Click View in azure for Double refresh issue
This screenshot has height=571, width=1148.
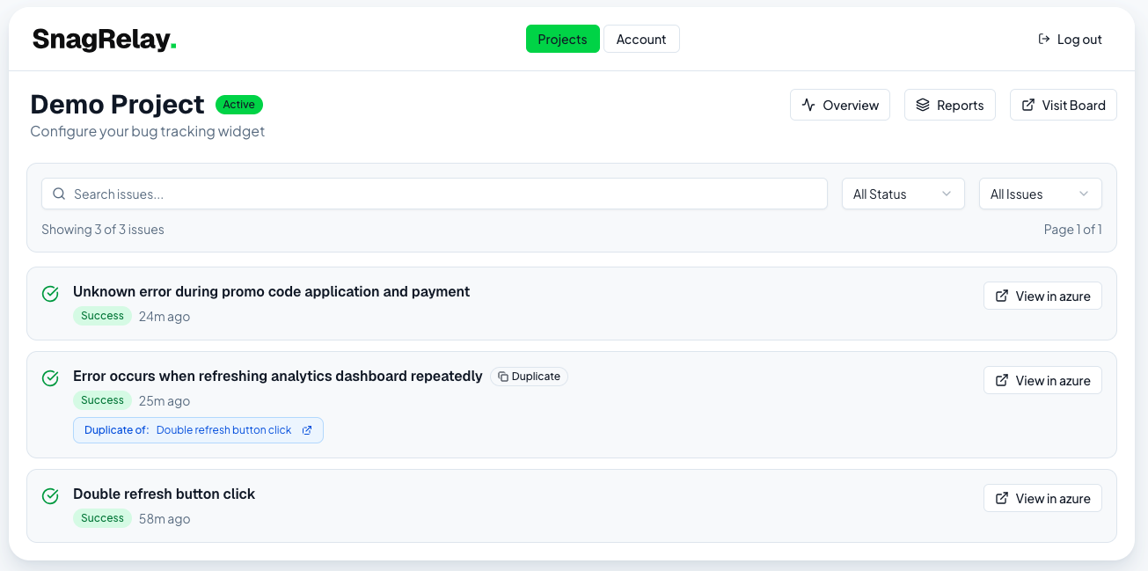point(1042,498)
